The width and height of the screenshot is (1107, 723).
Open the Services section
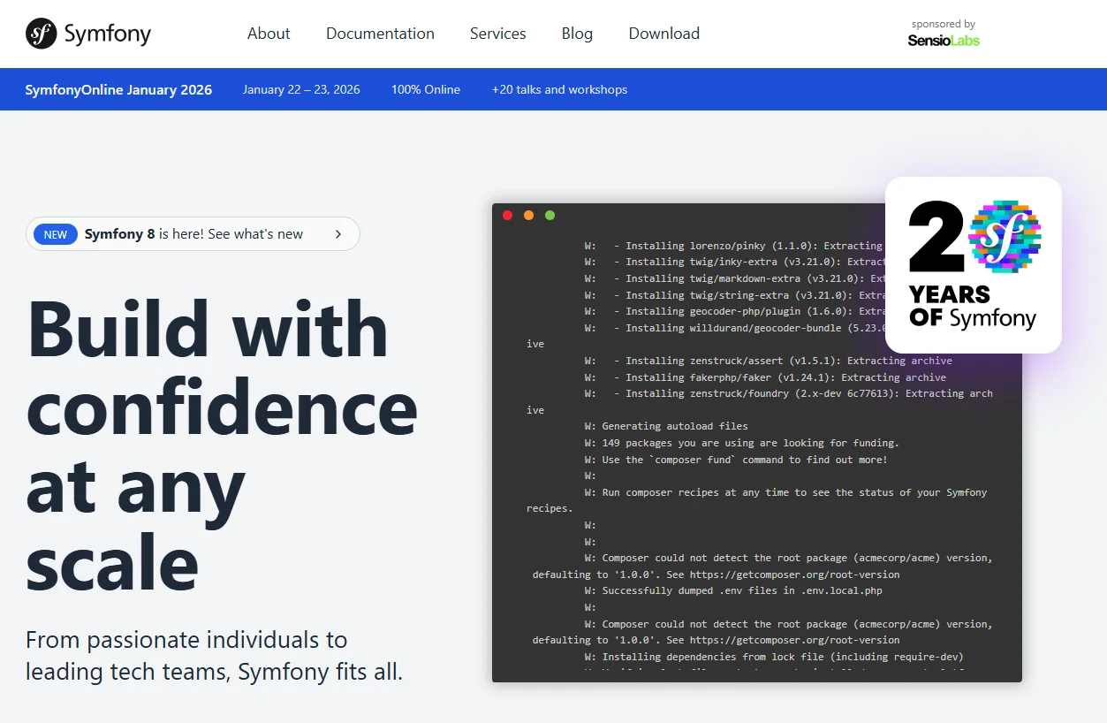(x=497, y=34)
